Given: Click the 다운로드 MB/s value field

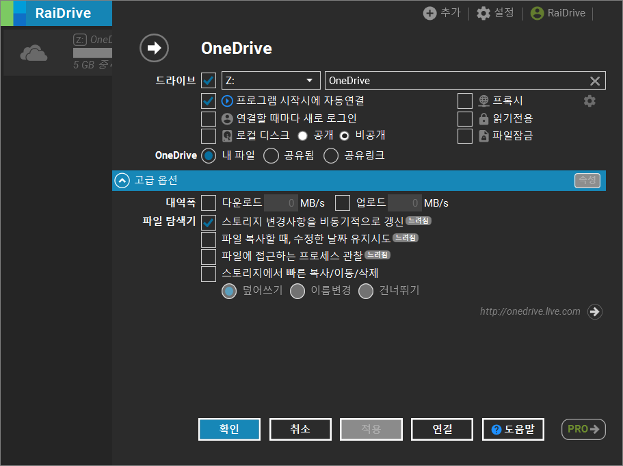Looking at the screenshot, I should (x=280, y=203).
